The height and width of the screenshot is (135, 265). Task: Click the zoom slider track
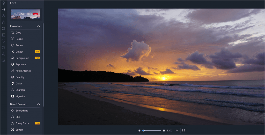pos(152,131)
